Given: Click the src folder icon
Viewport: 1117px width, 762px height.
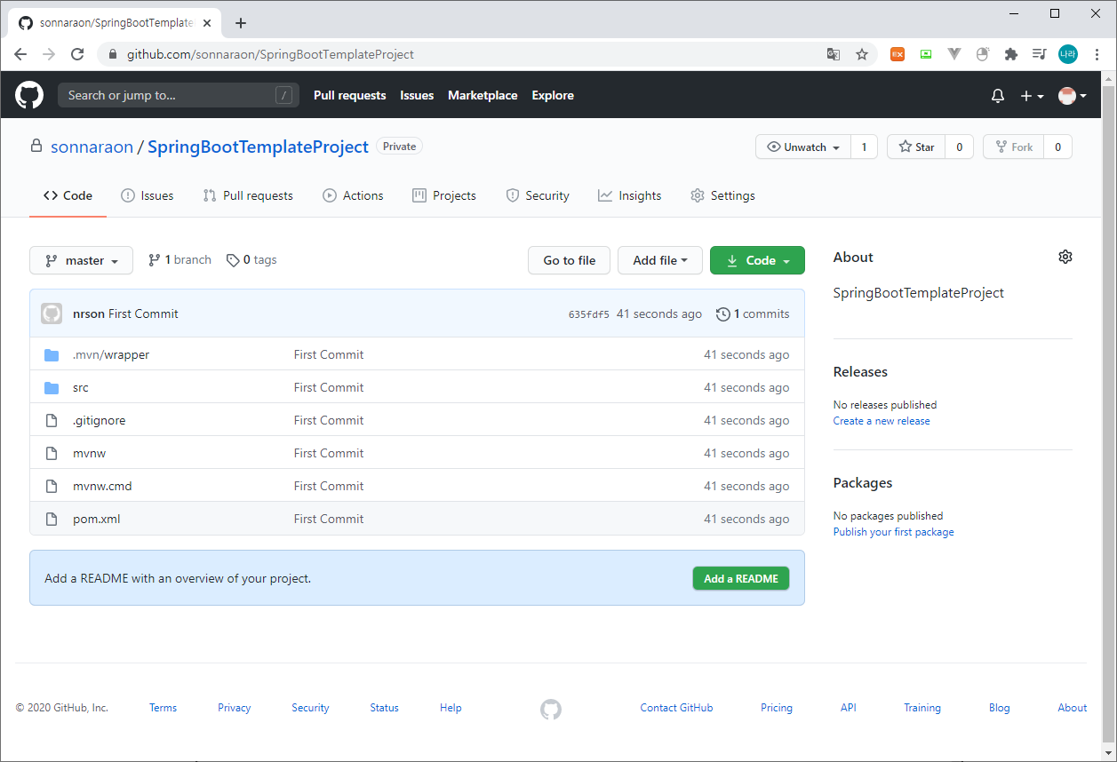Looking at the screenshot, I should click(x=52, y=388).
